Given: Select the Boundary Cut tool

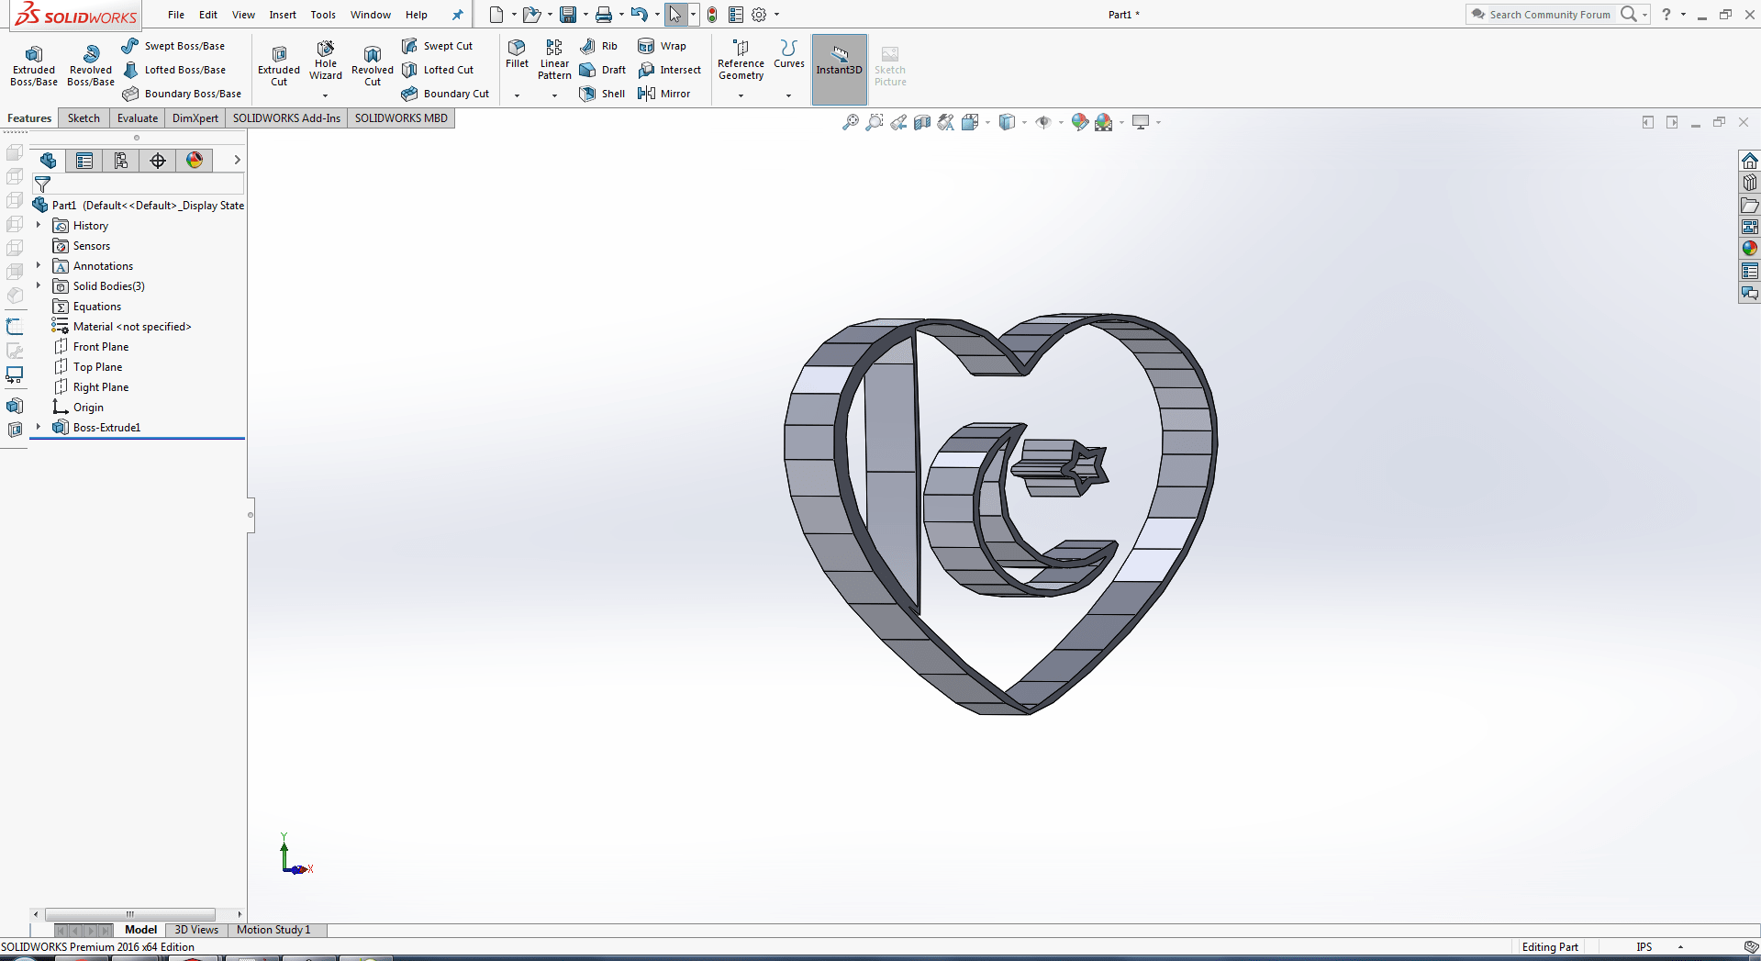Looking at the screenshot, I should coord(445,94).
